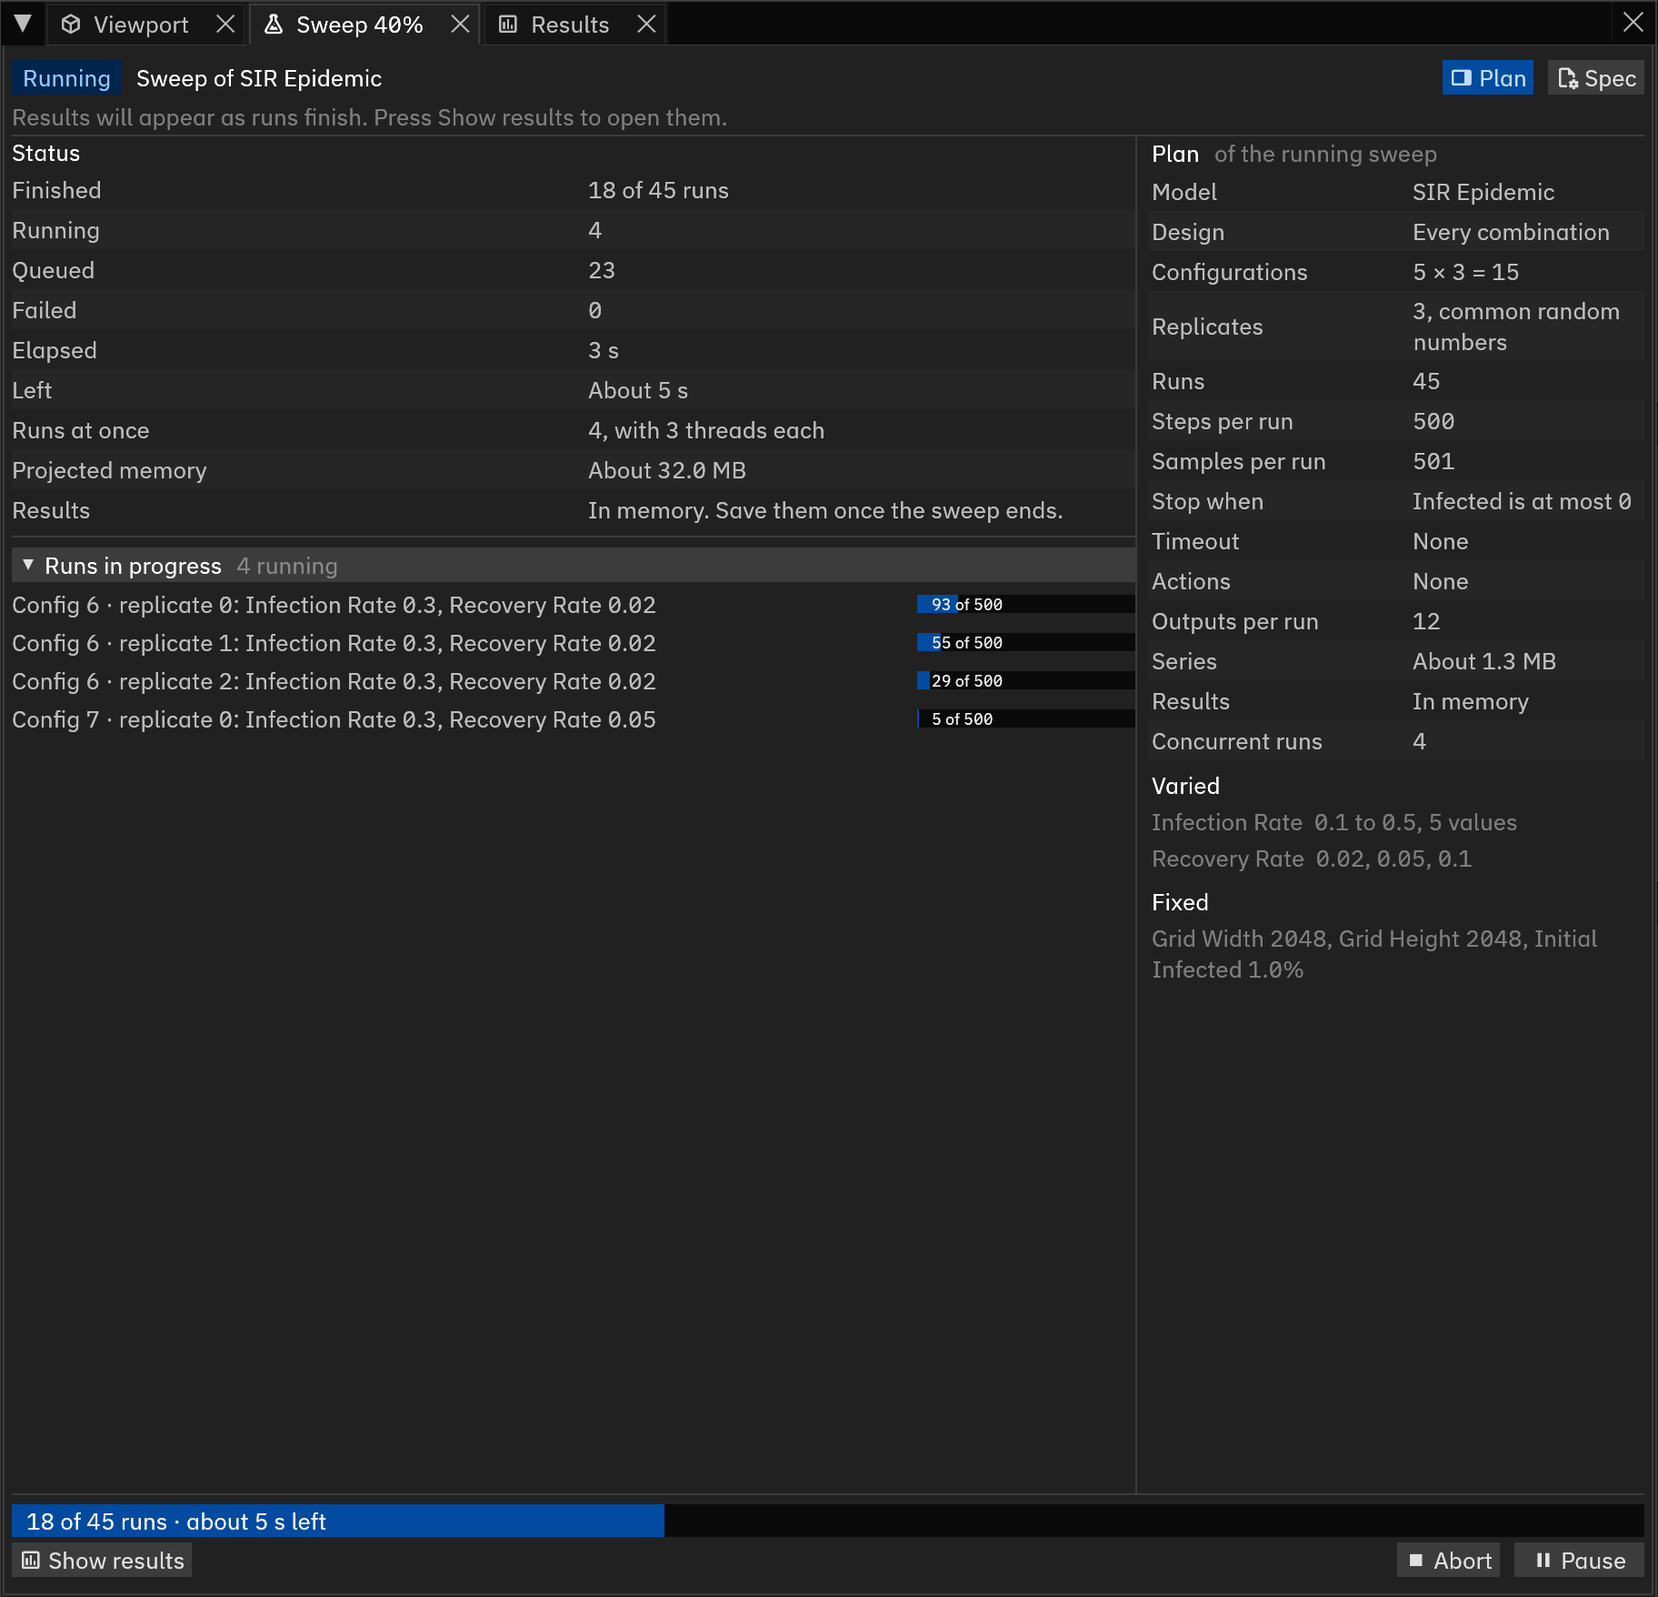1658x1597 pixels.
Task: Select the Config 6 replicate 0 row
Action: (x=573, y=605)
